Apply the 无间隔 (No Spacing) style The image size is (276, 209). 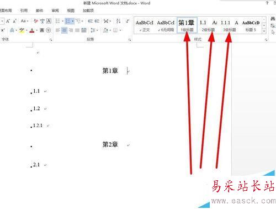(166, 25)
